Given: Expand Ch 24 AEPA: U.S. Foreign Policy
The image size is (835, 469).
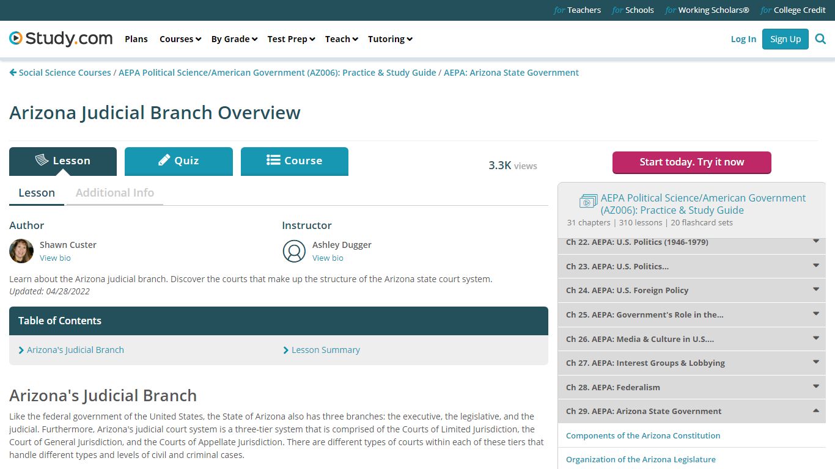Looking at the screenshot, I should tap(692, 290).
